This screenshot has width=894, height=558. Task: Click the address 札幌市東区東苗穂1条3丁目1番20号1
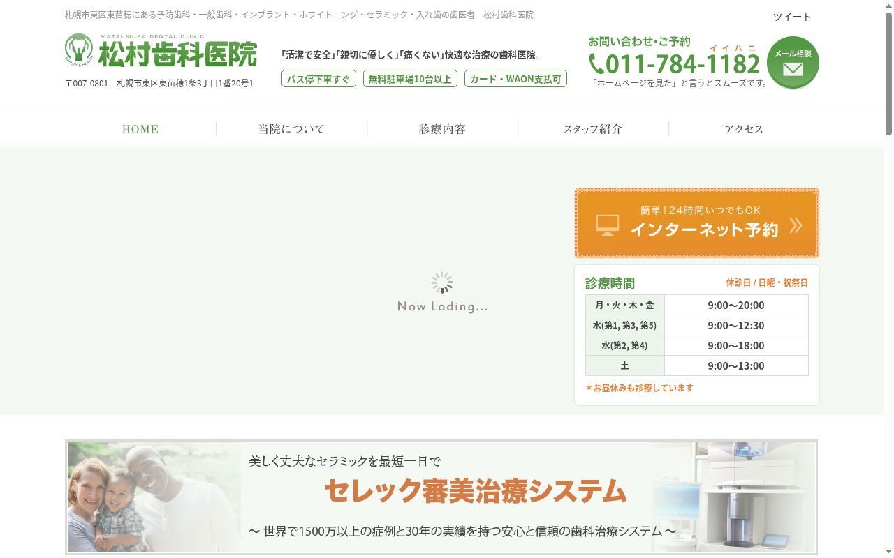(x=185, y=83)
